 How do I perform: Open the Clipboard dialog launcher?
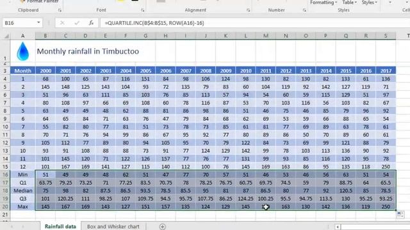point(60,10)
